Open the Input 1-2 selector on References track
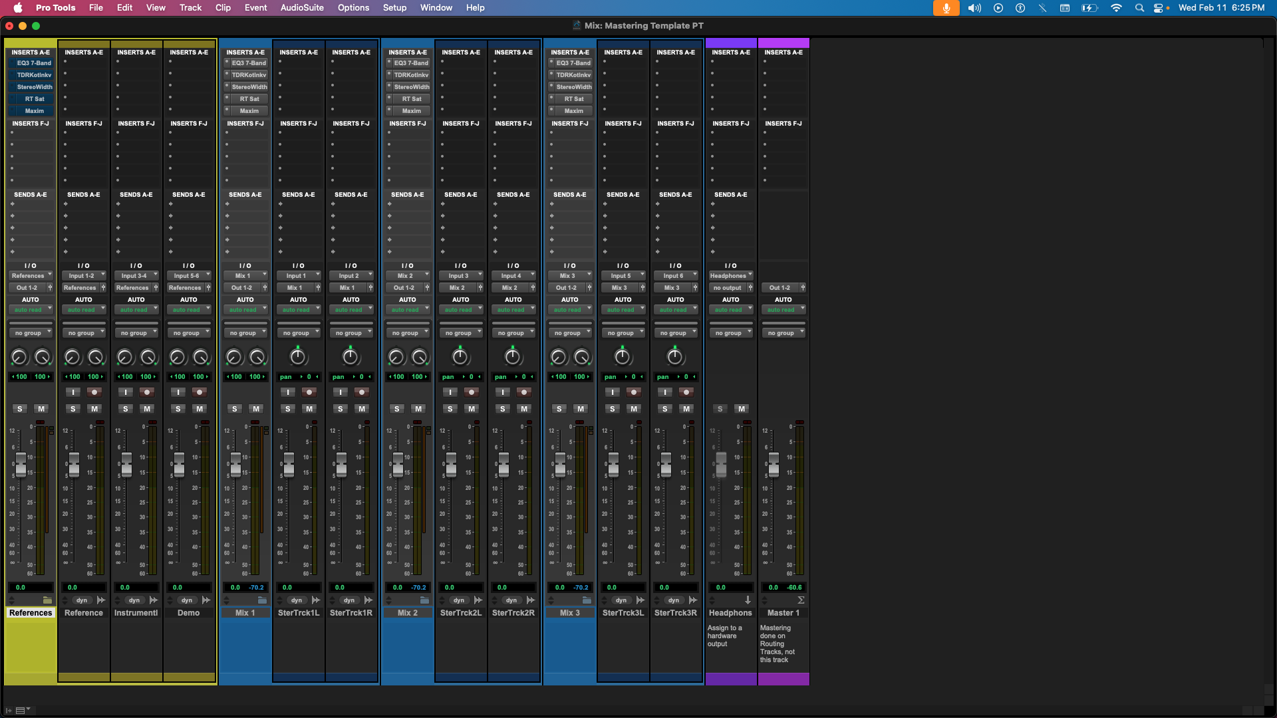Screen dimensions: 1277x718 pos(84,275)
